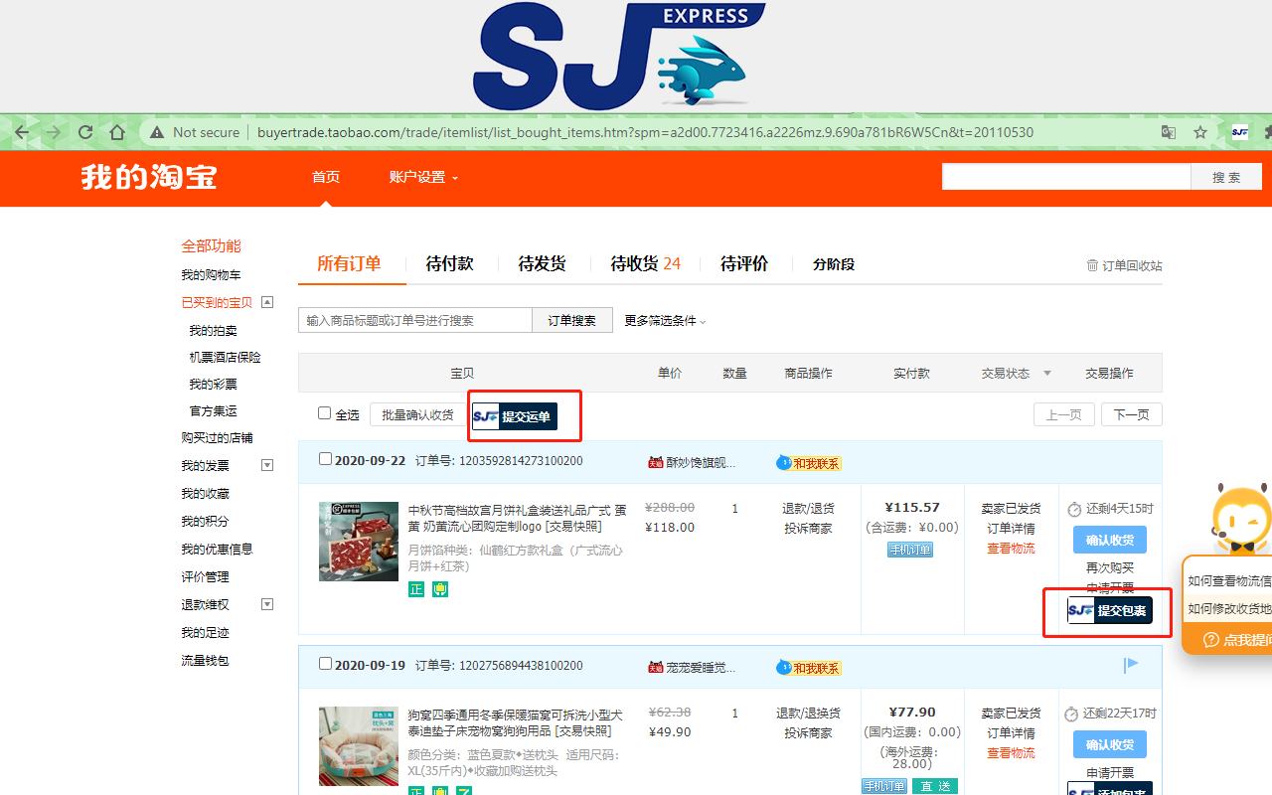Confirm receipt 确认收货 for the mooncake order

[1110, 541]
